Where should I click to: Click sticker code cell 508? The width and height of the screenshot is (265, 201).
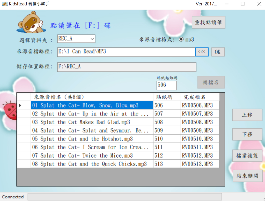click(x=167, y=122)
